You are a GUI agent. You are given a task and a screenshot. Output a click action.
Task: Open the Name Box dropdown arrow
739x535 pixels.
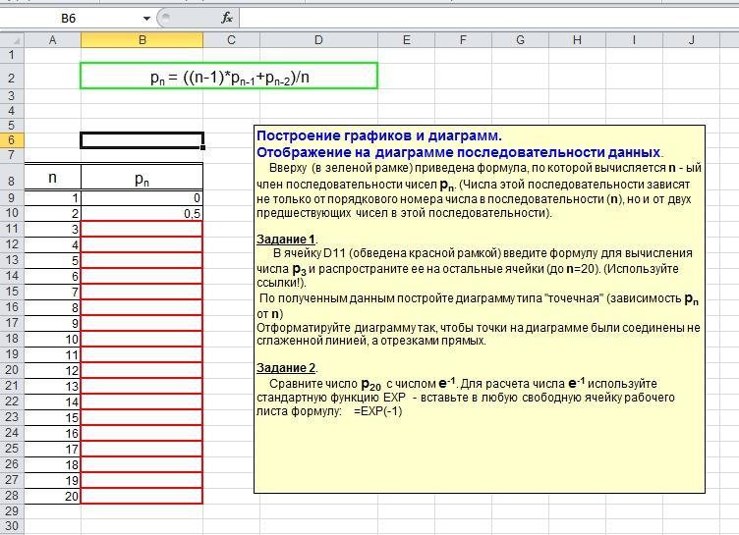pyautogui.click(x=146, y=18)
